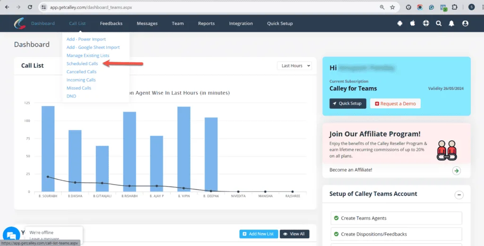Choose Missed Calls from dropdown
This screenshot has height=246, width=484.
pos(79,88)
